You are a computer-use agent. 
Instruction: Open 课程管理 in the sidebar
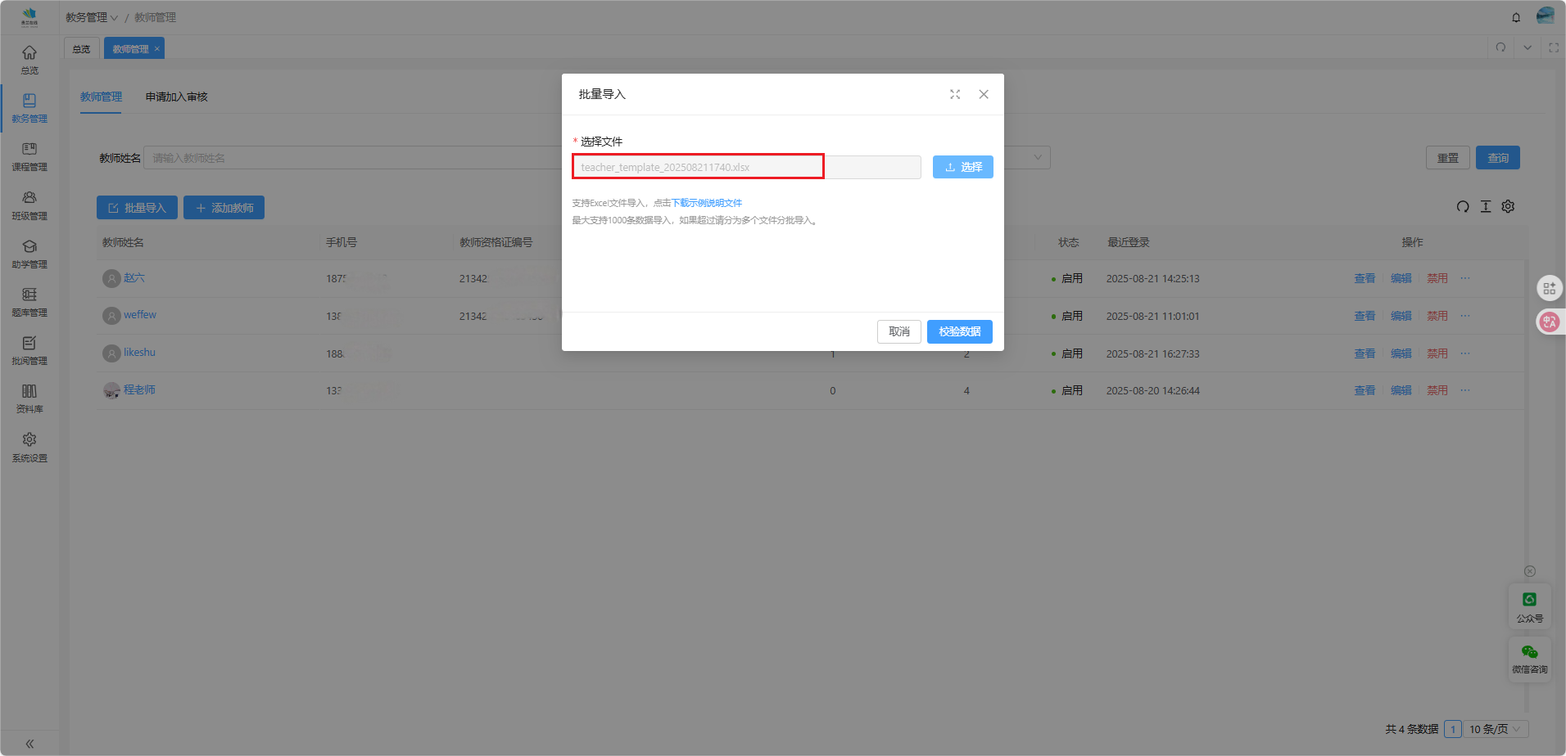pyautogui.click(x=29, y=155)
